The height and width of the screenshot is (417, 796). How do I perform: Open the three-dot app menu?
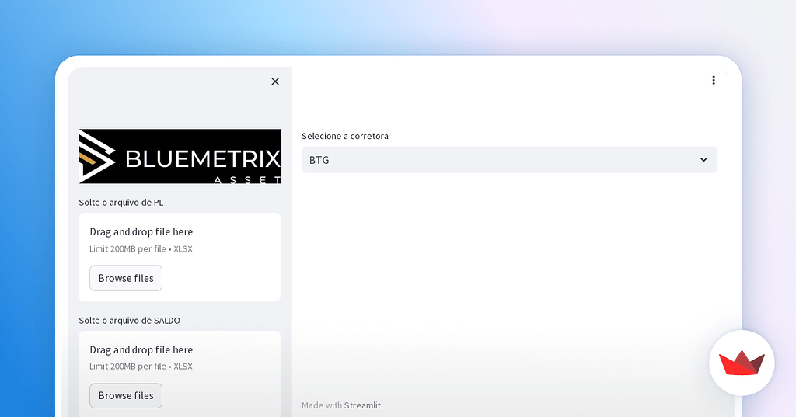(x=714, y=80)
